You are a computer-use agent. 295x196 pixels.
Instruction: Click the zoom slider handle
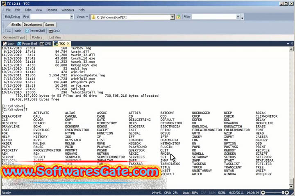pos(283,193)
